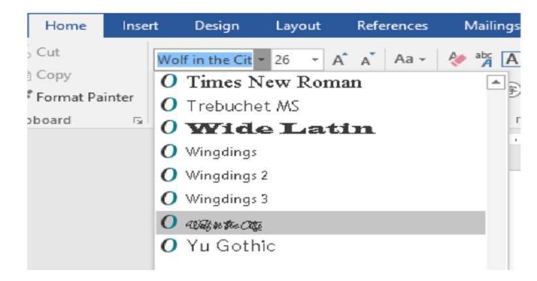Expand the font size dropdown arrow
Screen dimensions: 537x281
[316, 60]
